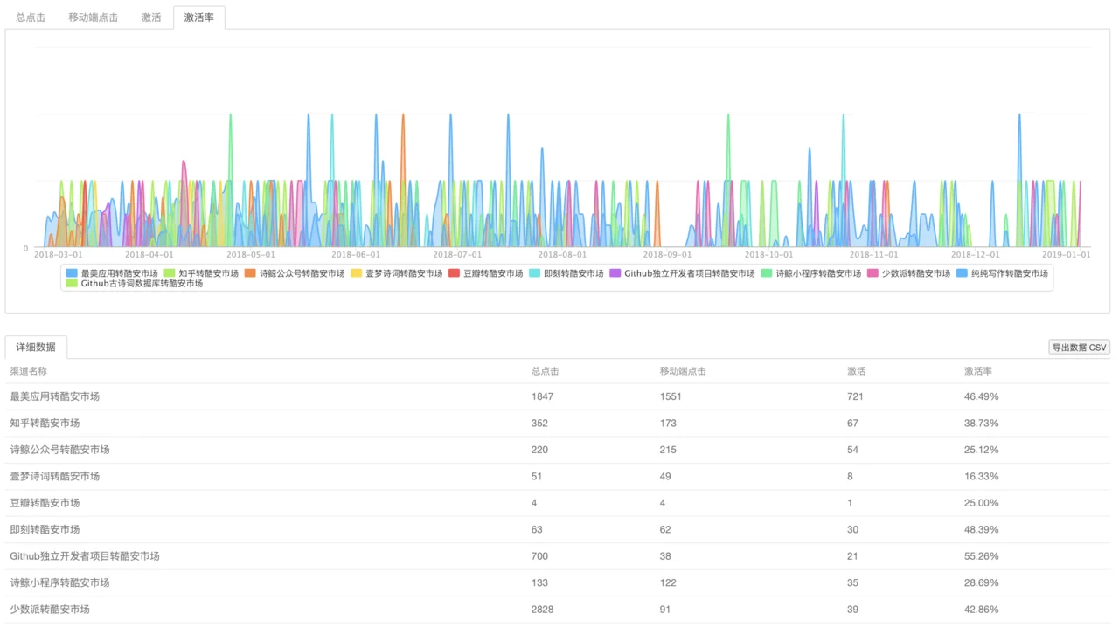Toggle the 诗鲸公众号转酷安市场 legend entry
1119x627 pixels.
click(250, 273)
